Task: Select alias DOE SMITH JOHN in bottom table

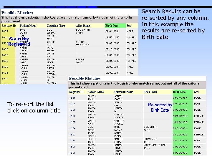Action: (150, 128)
